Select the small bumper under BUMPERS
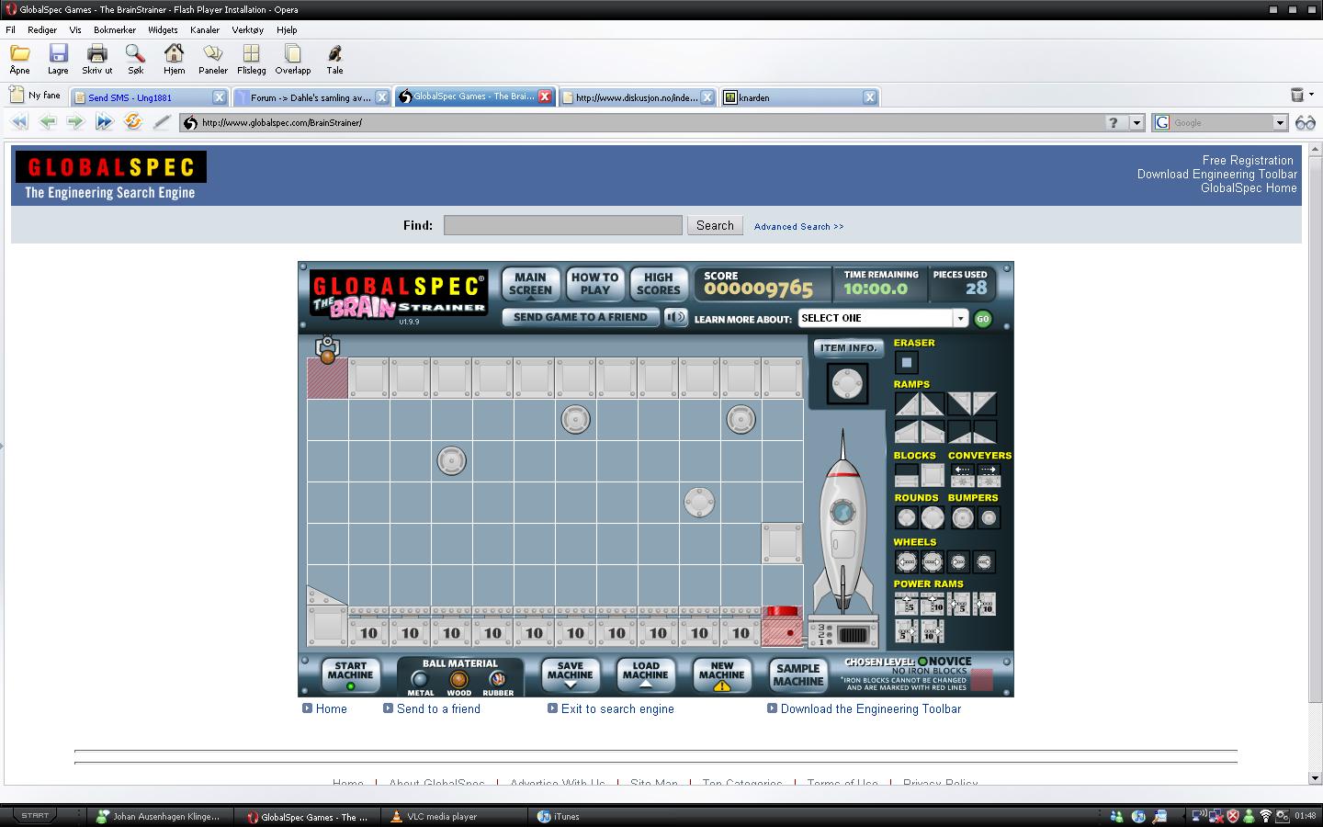Viewport: 1323px width, 827px height. pos(989,517)
